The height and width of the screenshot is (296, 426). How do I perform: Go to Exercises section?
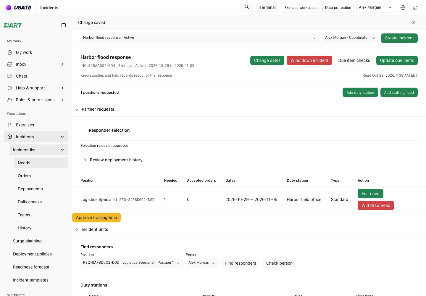coord(36,125)
